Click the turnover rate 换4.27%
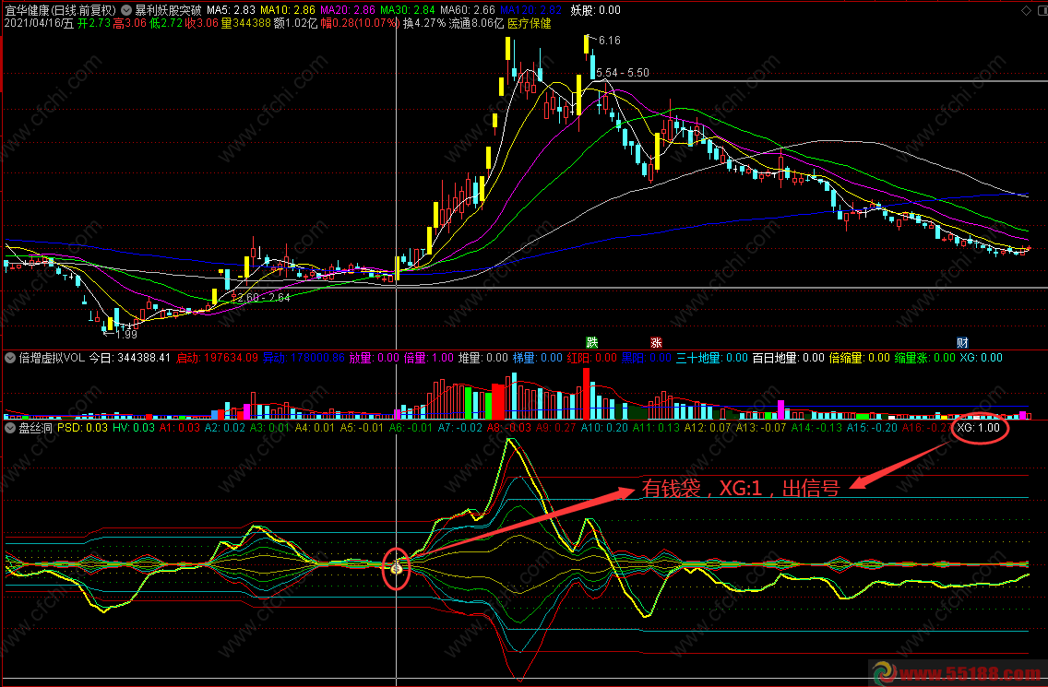 pyautogui.click(x=423, y=23)
